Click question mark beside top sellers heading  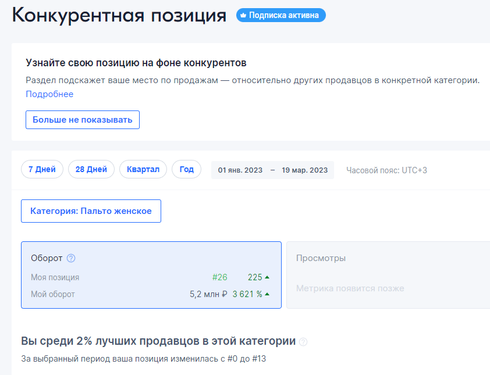pyautogui.click(x=302, y=342)
